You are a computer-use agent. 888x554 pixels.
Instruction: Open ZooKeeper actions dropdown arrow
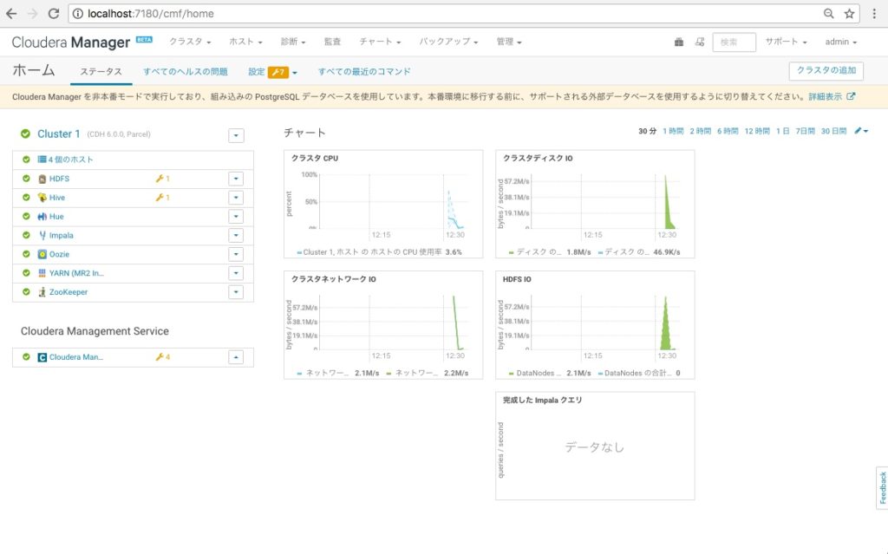coord(236,292)
